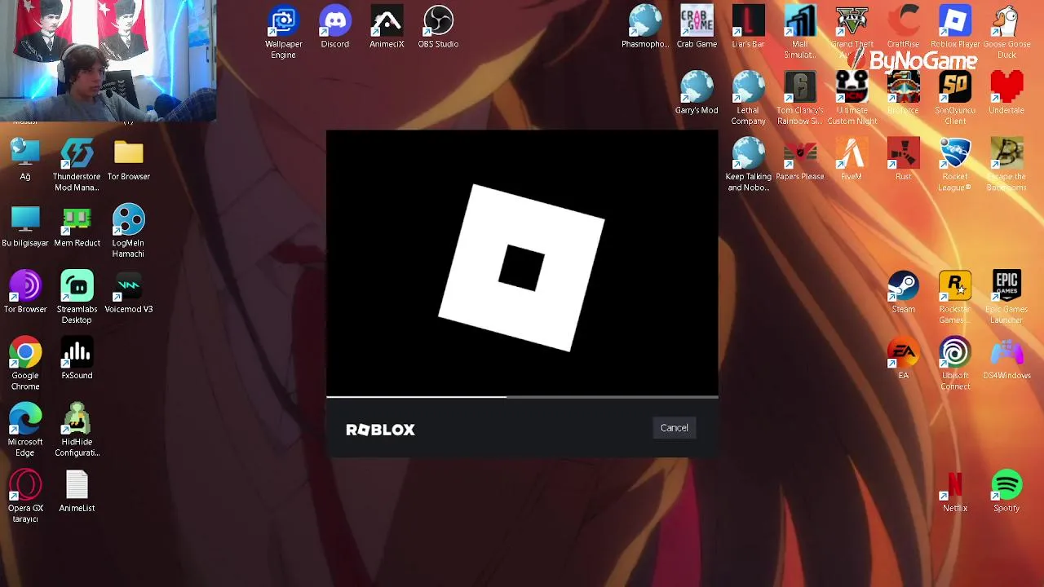Launch Voicemod V3
The height and width of the screenshot is (587, 1044).
(x=128, y=293)
